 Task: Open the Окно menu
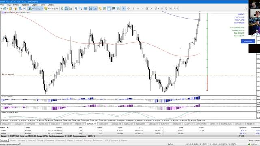tap(43, 5)
